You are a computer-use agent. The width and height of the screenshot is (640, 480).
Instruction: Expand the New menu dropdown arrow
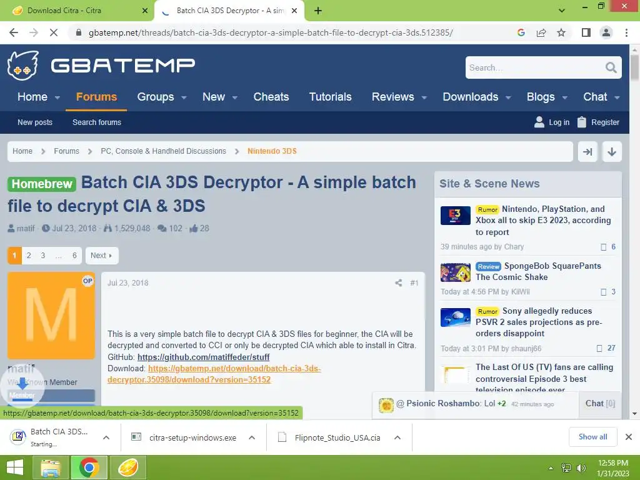coord(235,97)
